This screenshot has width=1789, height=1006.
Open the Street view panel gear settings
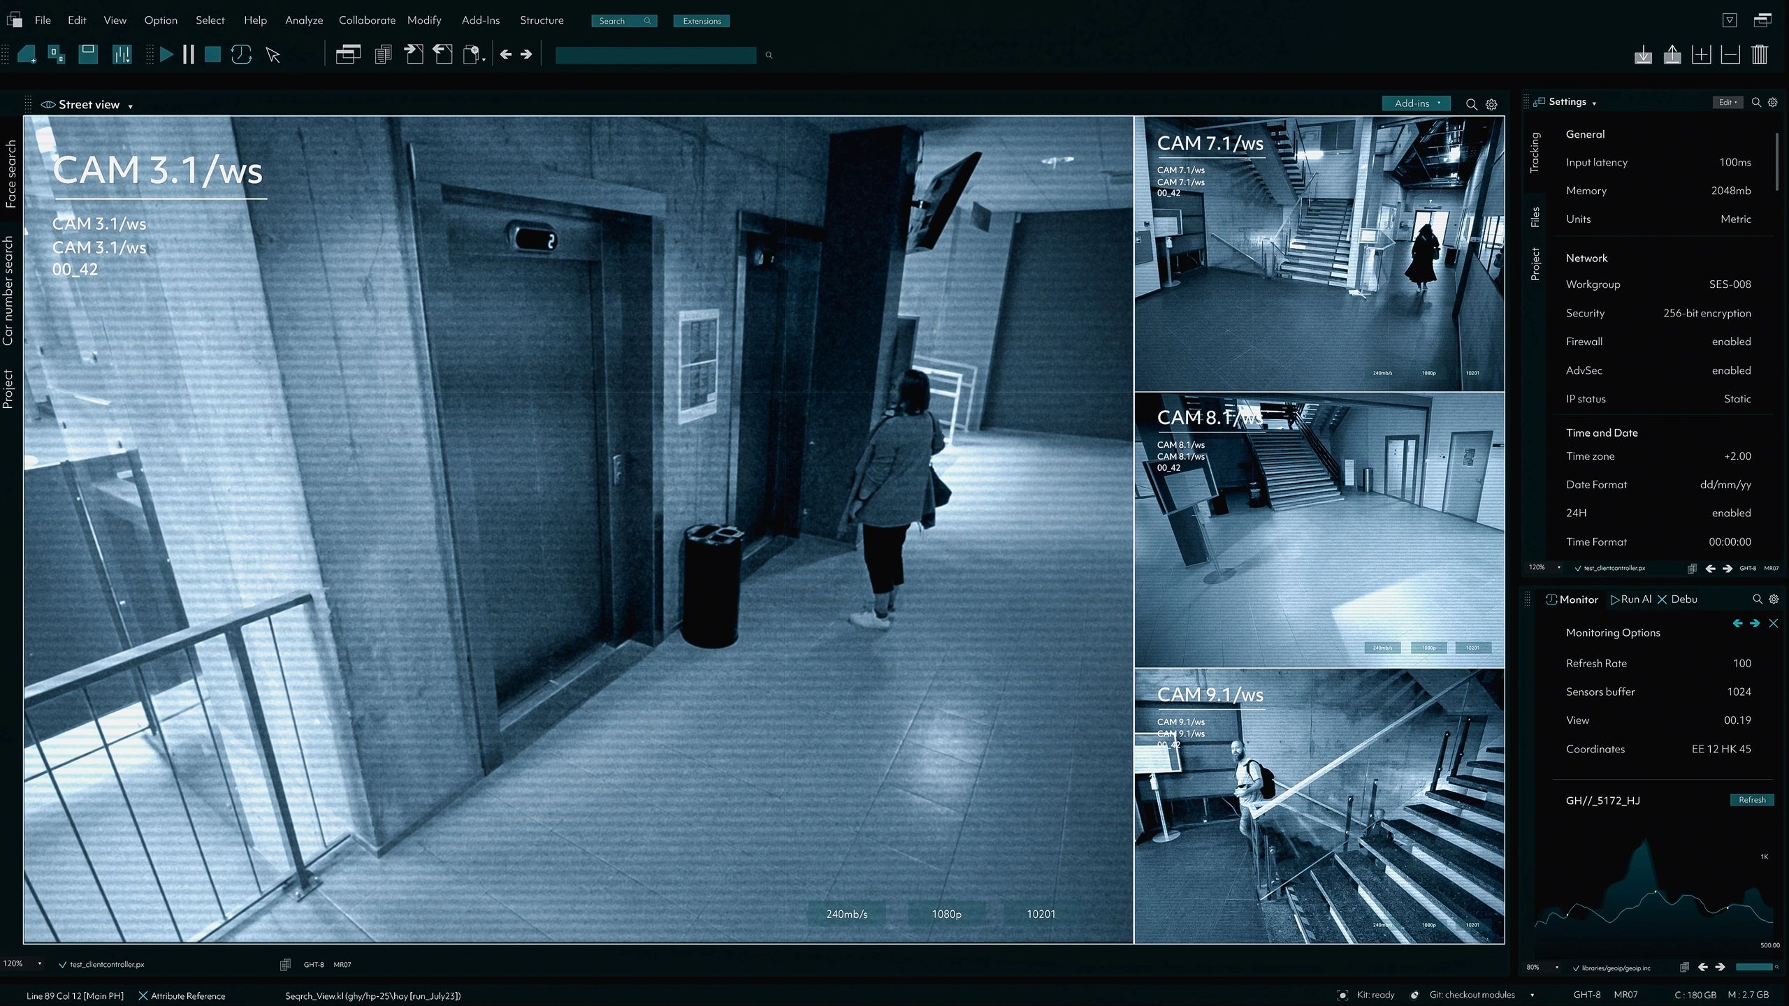(1491, 104)
